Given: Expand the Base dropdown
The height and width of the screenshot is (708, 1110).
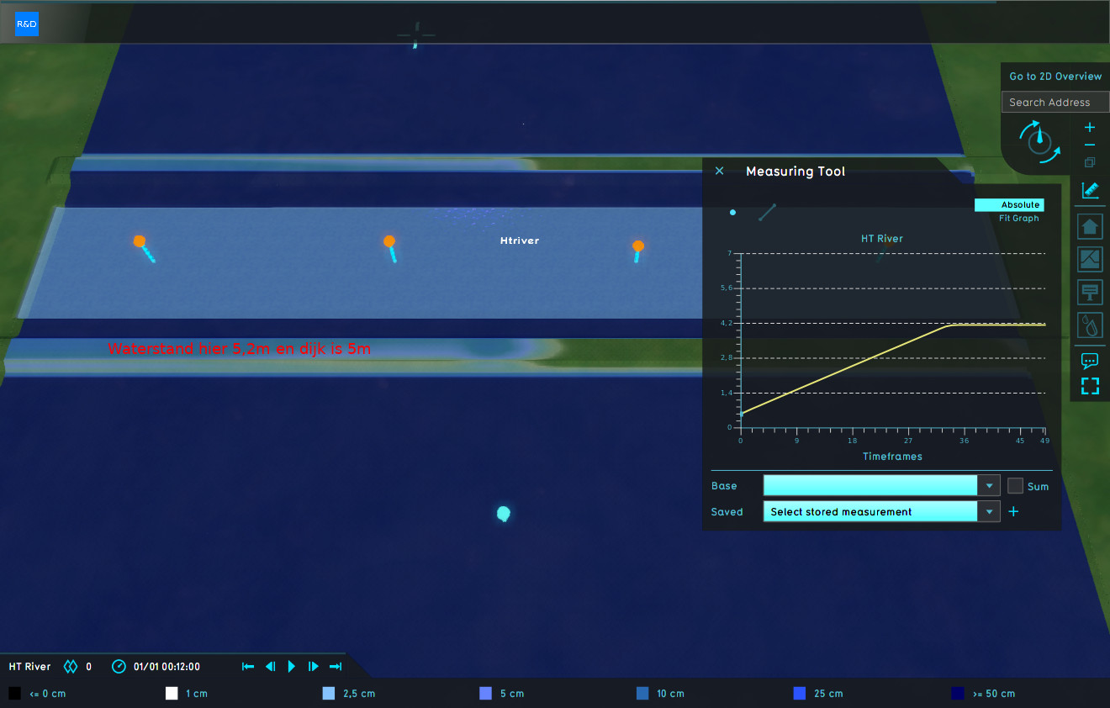Looking at the screenshot, I should (x=989, y=486).
